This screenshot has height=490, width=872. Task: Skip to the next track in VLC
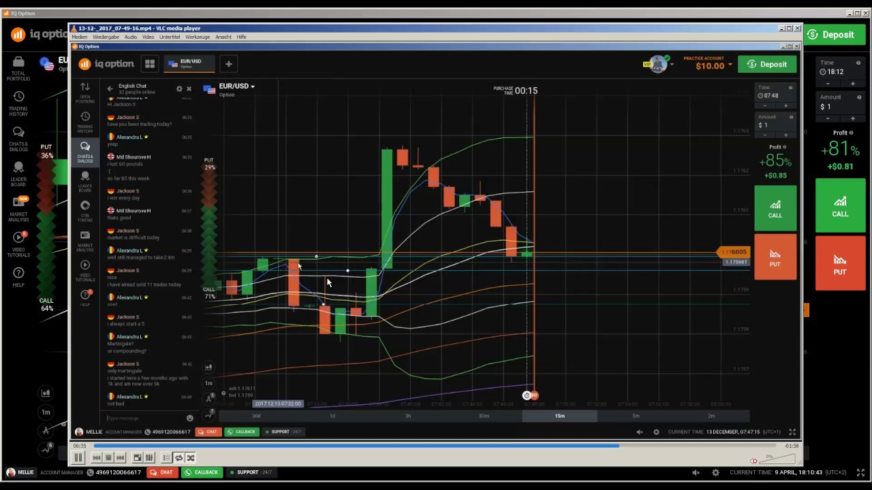[120, 458]
